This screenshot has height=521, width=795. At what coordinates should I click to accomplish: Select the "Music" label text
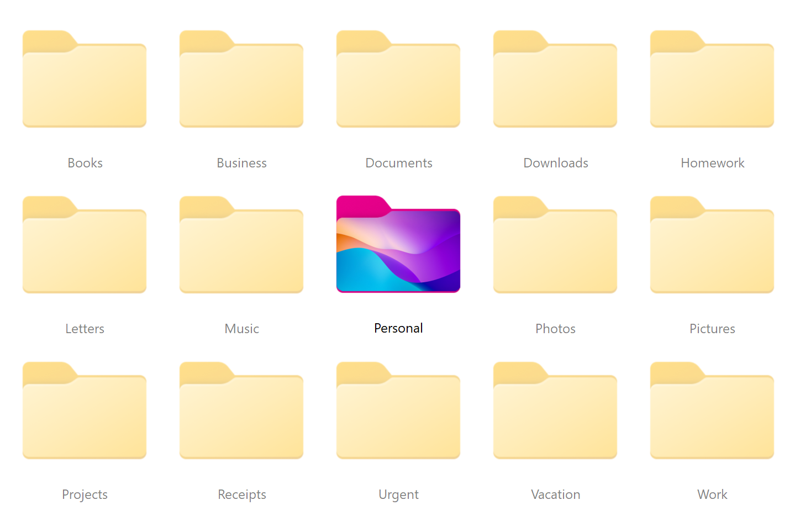[241, 329]
